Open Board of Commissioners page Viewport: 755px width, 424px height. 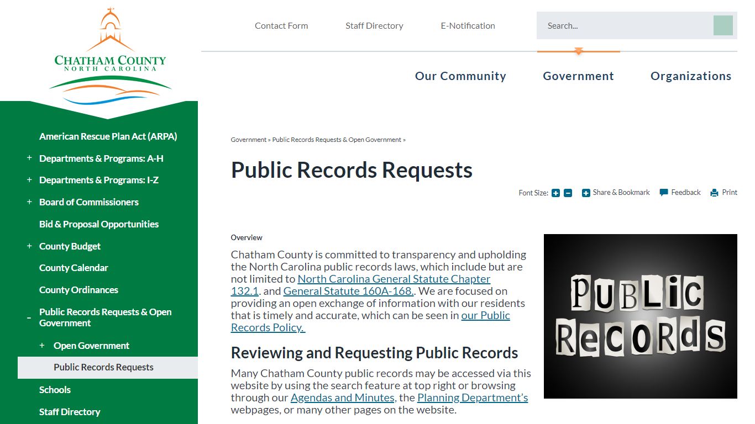click(89, 202)
